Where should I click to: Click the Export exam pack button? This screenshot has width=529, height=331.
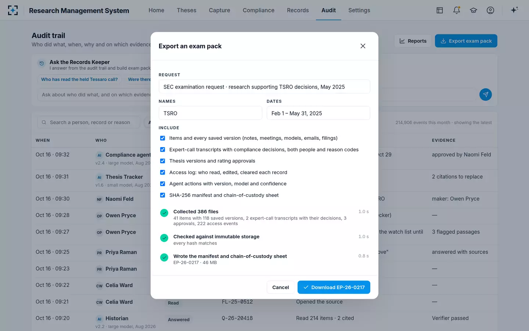[x=466, y=41]
